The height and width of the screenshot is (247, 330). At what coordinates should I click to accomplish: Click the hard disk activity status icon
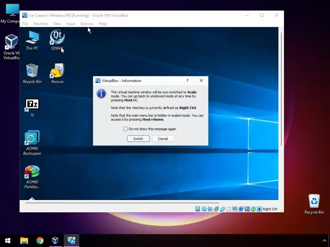pos(198,209)
